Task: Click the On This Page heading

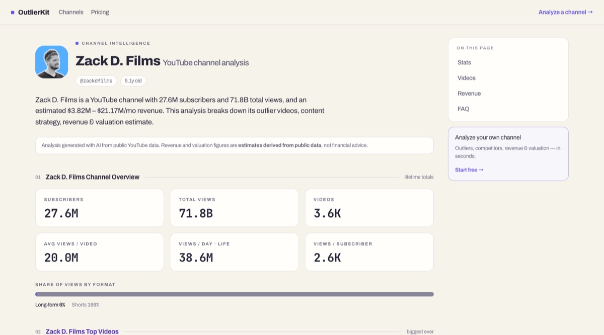Action: tap(475, 48)
